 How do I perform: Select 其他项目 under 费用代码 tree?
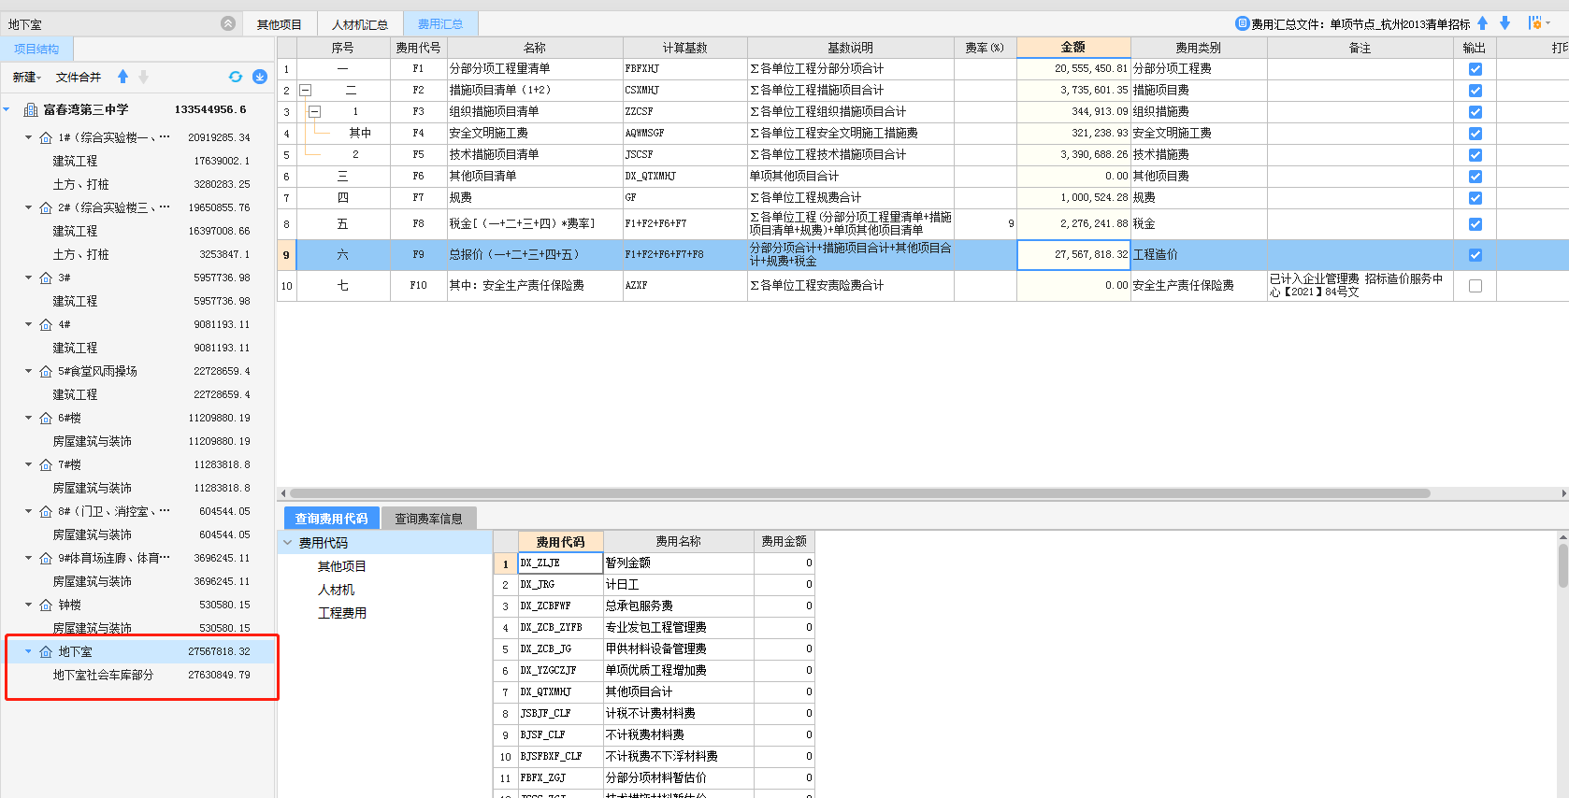click(342, 566)
